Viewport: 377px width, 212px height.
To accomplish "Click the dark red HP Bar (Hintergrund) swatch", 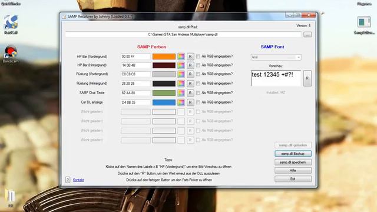I will 164,65.
